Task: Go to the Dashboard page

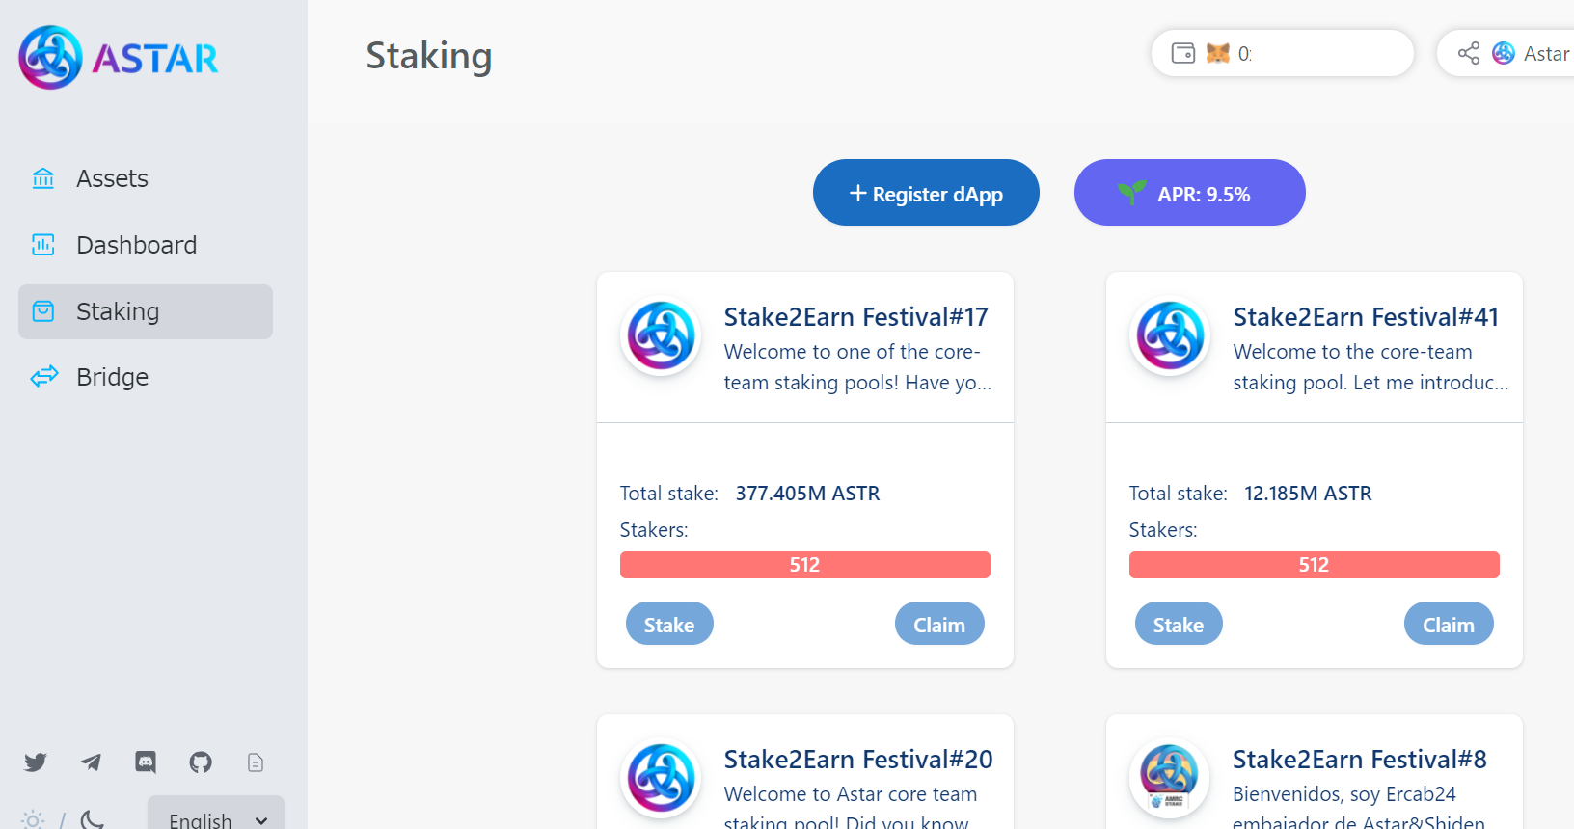Action: 136,245
